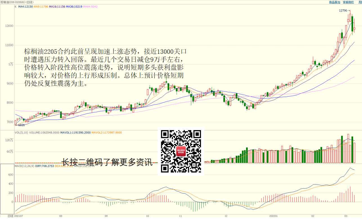Select the orange MA9:11796 indicator label
The width and height of the screenshot is (362, 219).
pyautogui.click(x=41, y=6)
